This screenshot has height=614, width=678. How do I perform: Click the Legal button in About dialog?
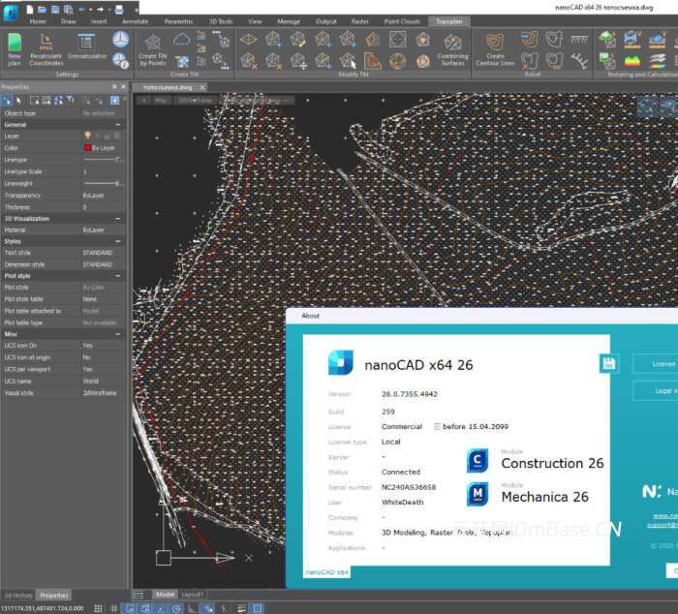pyautogui.click(x=656, y=390)
